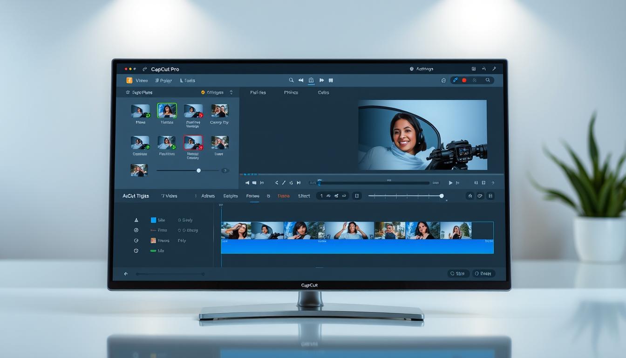Select the green-bordered media thumbnail
This screenshot has width=626, height=358.
click(x=167, y=111)
